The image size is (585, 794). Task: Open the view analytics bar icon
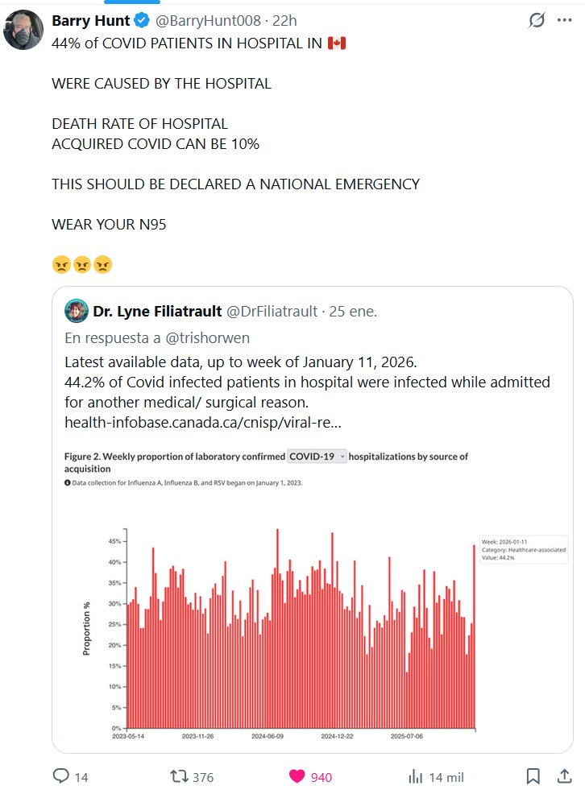[x=416, y=776]
